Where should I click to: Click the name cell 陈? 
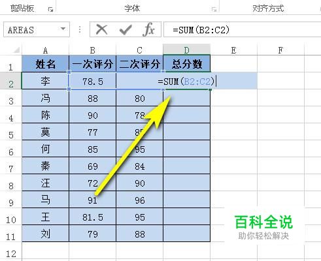(45, 115)
